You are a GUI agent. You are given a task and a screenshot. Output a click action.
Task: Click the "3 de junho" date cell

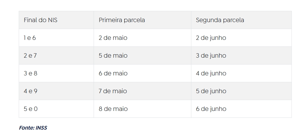[x=211, y=56]
